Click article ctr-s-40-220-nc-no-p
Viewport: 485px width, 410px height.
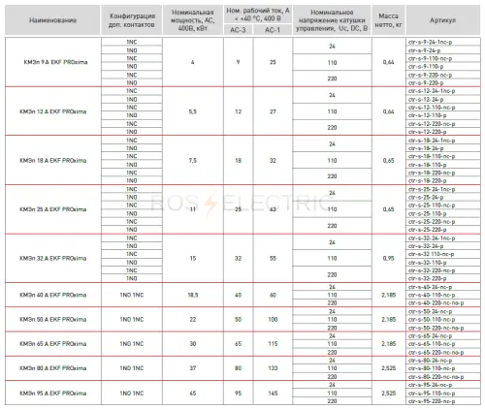436,303
